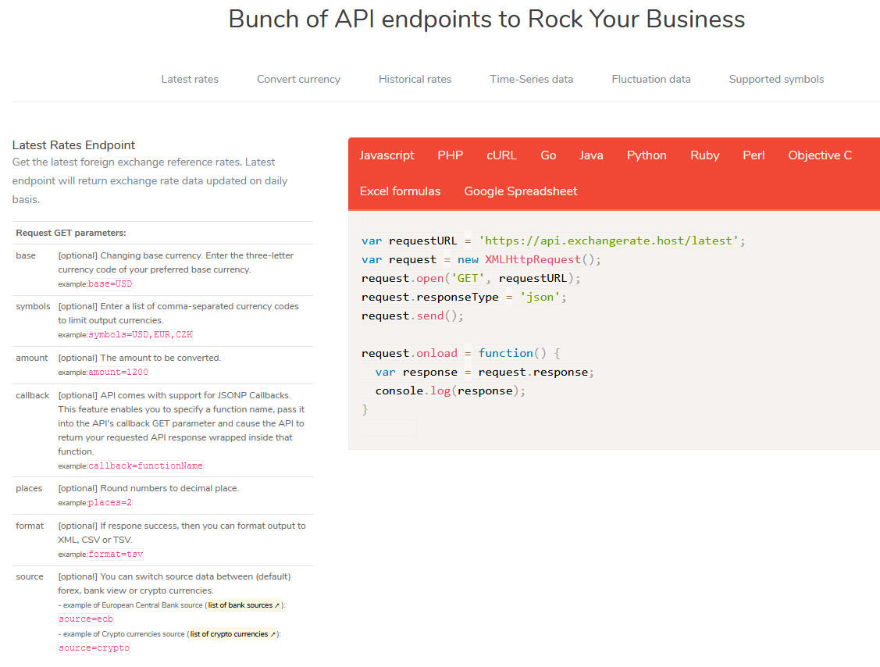
Task: Click the places=2 example code
Action: (110, 502)
